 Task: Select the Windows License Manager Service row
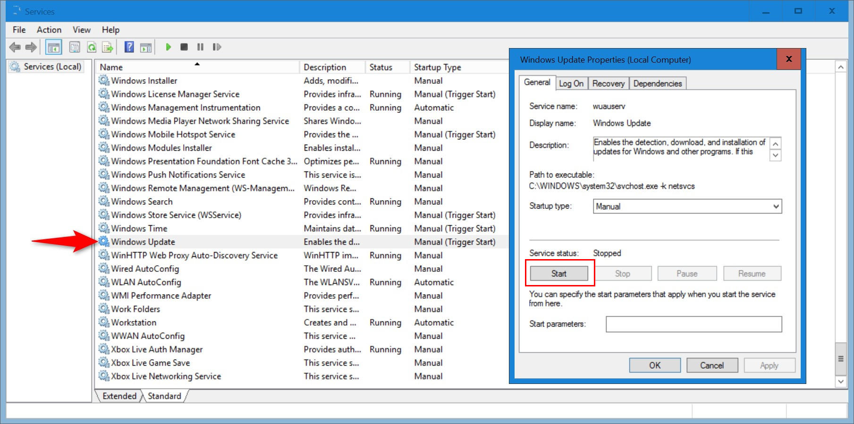tap(302, 94)
